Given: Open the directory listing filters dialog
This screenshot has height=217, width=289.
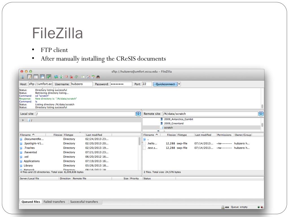Looking at the screenshot, I should click(x=83, y=77).
